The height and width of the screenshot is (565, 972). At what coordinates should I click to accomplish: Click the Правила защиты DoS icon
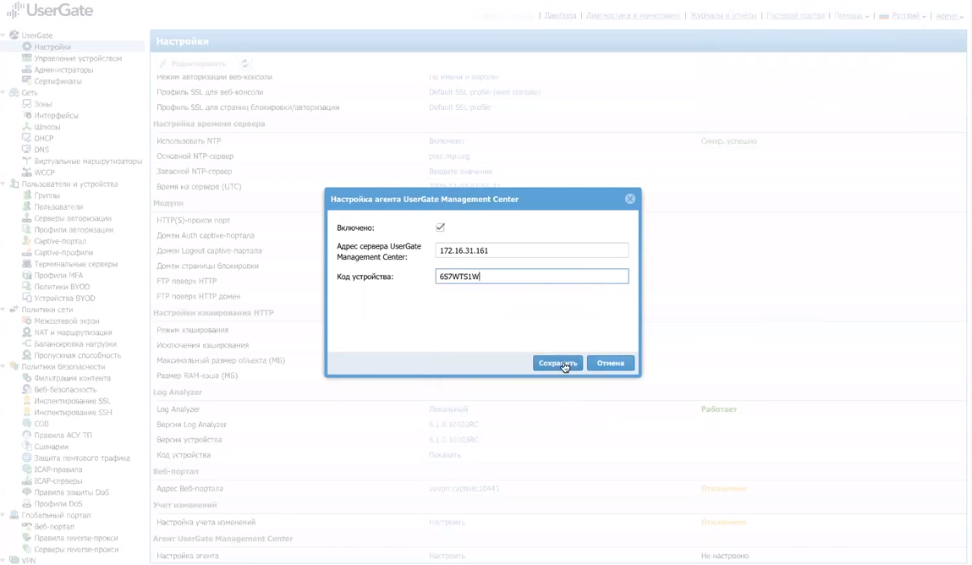pyautogui.click(x=27, y=492)
